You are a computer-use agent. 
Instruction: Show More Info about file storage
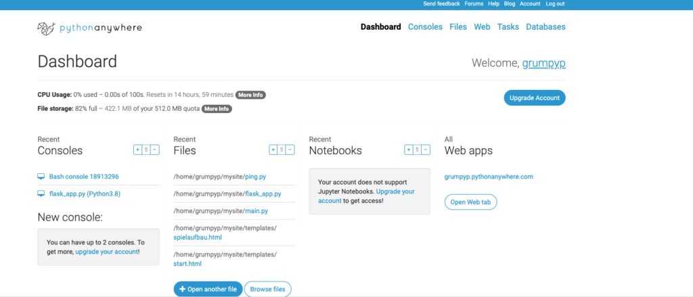point(217,109)
